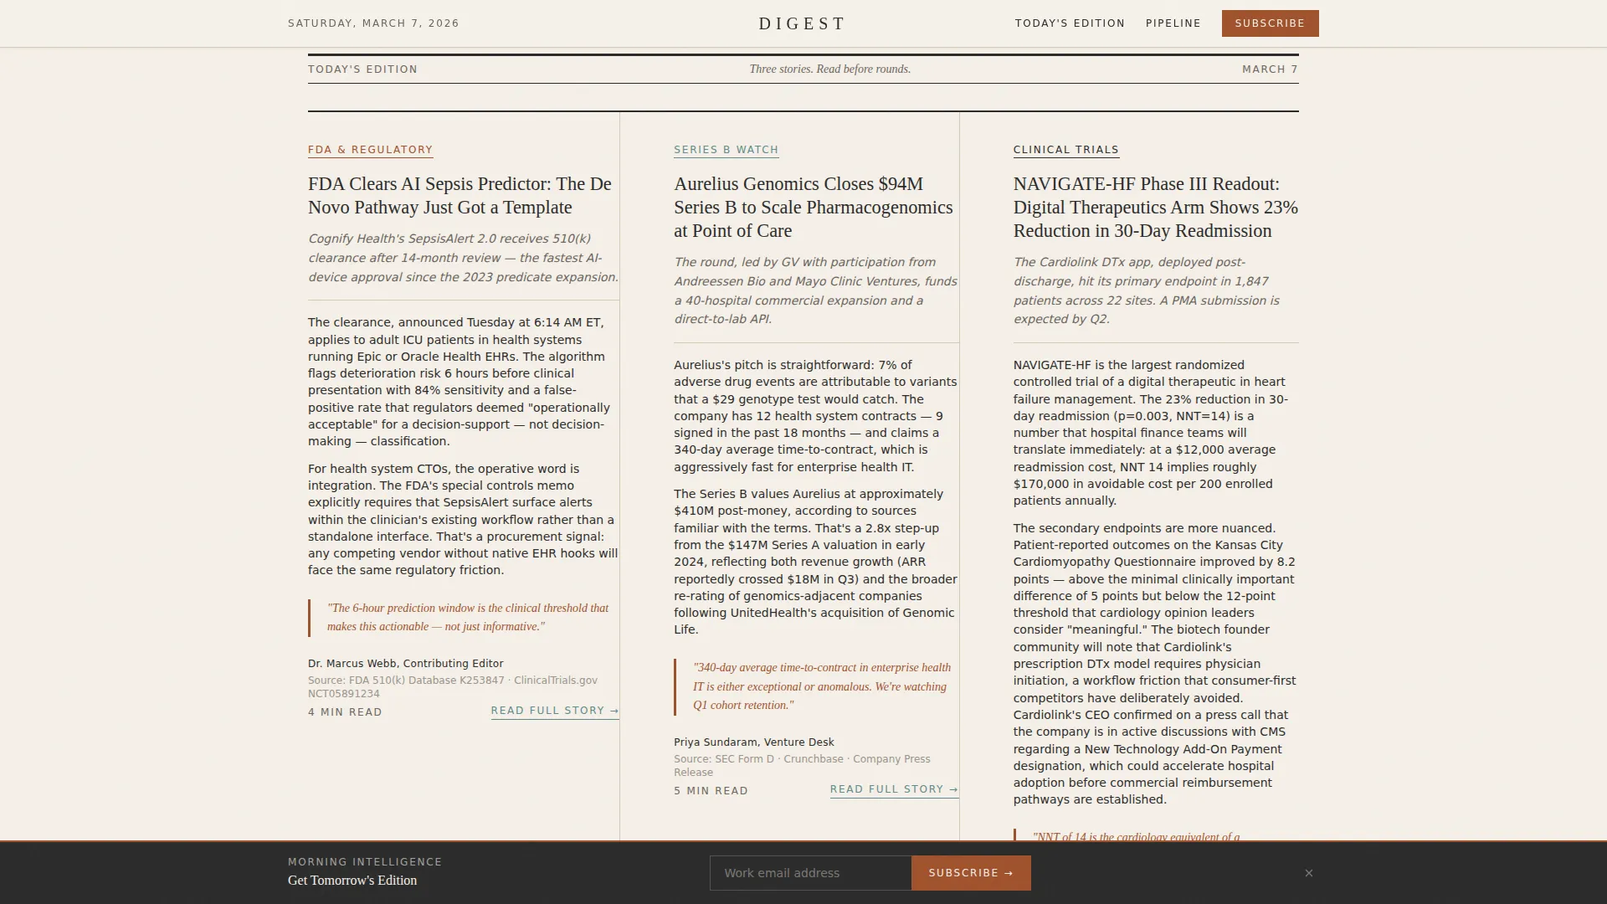Click the summary starting 'The round, led by GV'
This screenshot has width=1607, height=904.
[x=815, y=290]
